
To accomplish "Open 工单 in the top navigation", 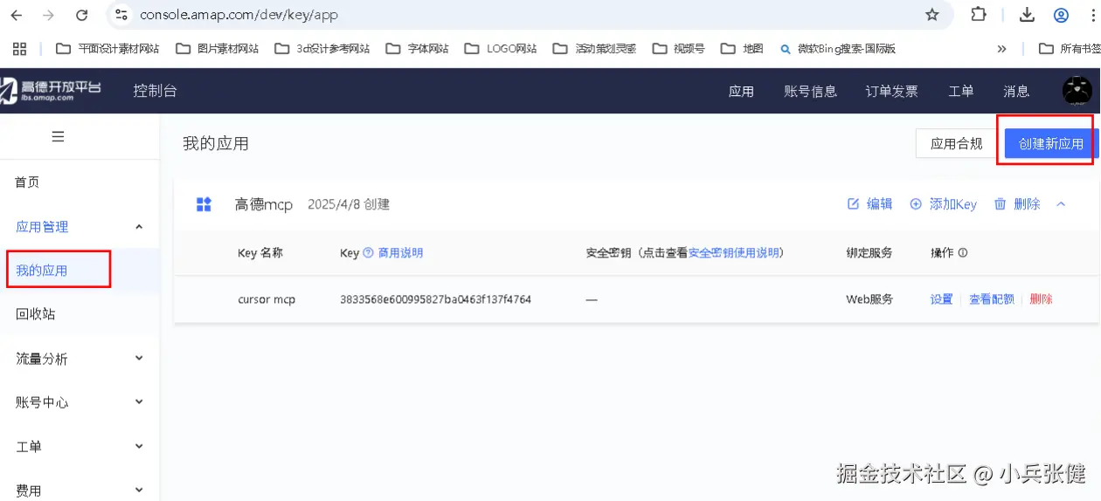I will pyautogui.click(x=960, y=91).
